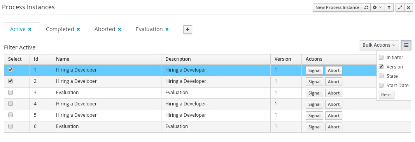This screenshot has height=142, width=415.
Task: Click Abort for process instance 5
Action: coord(334,116)
